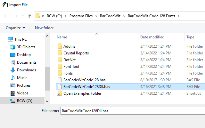This screenshot has width=205, height=128.
Task: Go up one folder level
Action: pyautogui.click(x=30, y=16)
